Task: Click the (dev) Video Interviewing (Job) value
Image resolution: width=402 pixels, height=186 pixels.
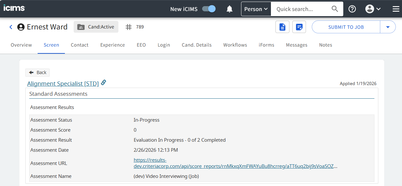Action: coord(166,176)
